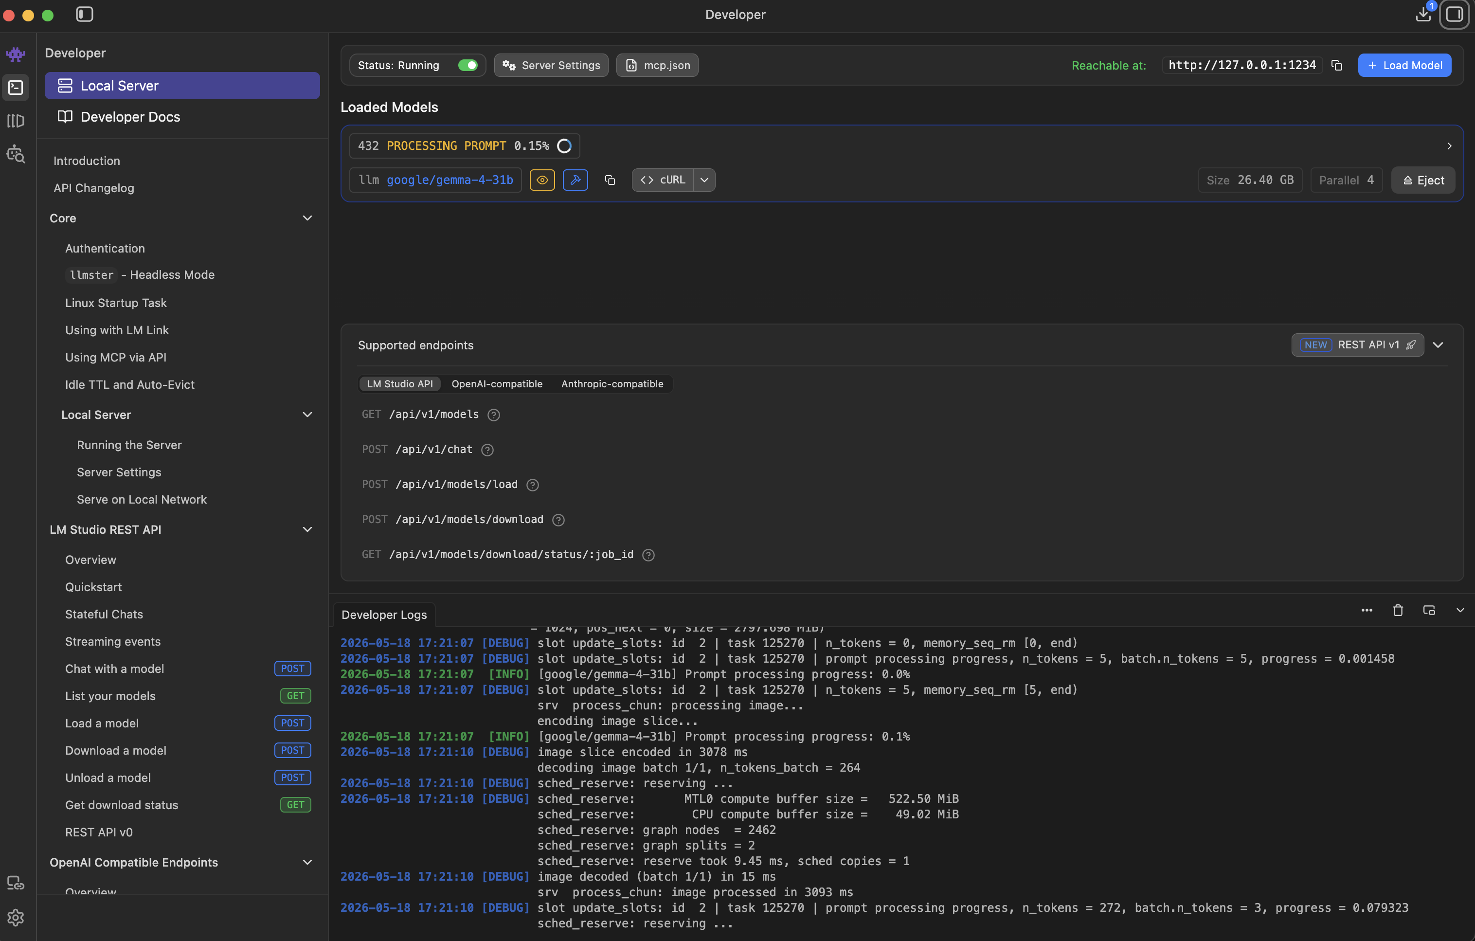This screenshot has width=1475, height=941.
Task: Open help for POST /api/v1/models/load
Action: pos(533,485)
